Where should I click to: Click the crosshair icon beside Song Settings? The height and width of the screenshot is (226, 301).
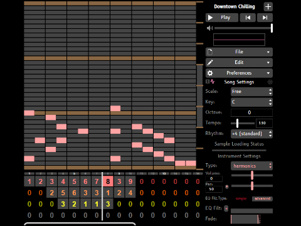tap(270, 82)
